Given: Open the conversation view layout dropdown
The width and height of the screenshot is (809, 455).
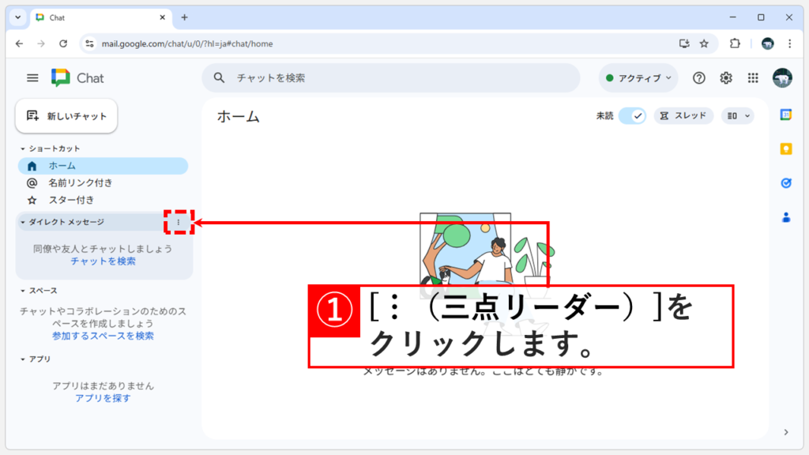Looking at the screenshot, I should 737,115.
